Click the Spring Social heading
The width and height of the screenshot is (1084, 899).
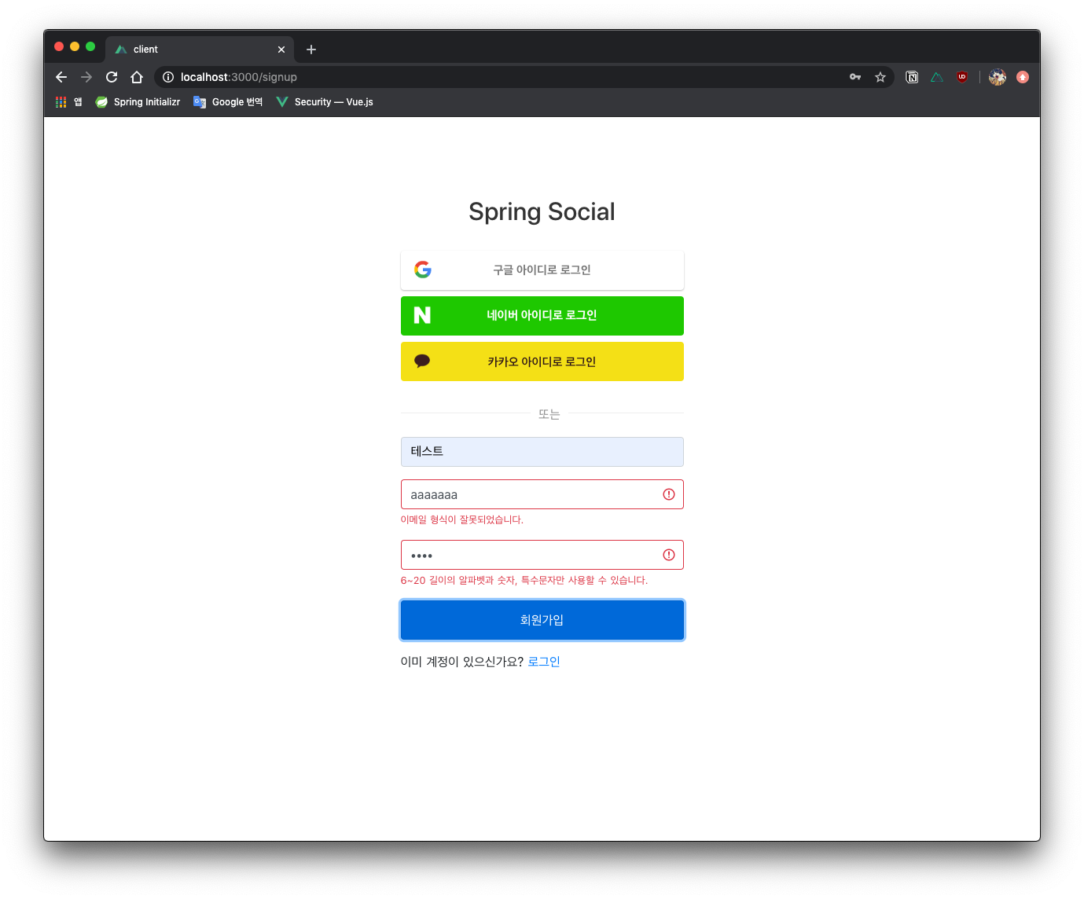click(542, 211)
